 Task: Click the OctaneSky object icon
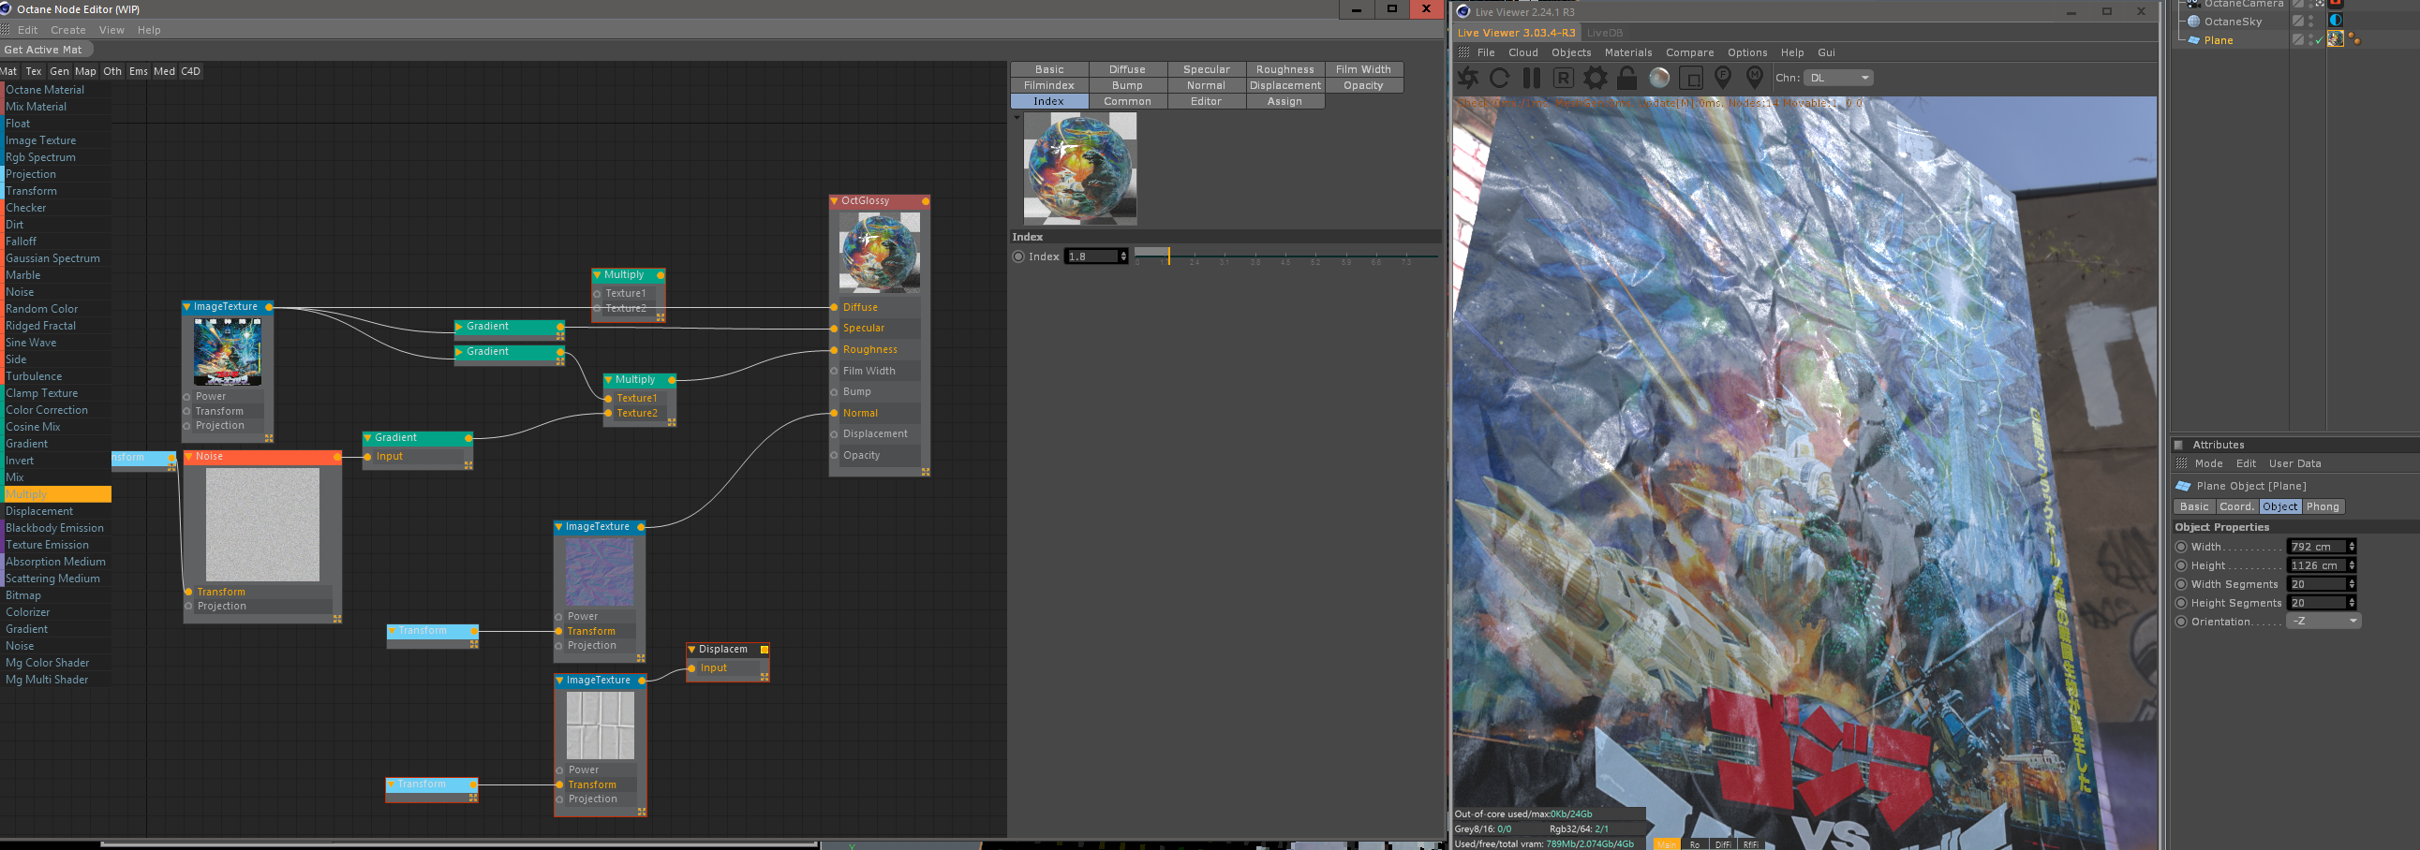coord(2193,22)
